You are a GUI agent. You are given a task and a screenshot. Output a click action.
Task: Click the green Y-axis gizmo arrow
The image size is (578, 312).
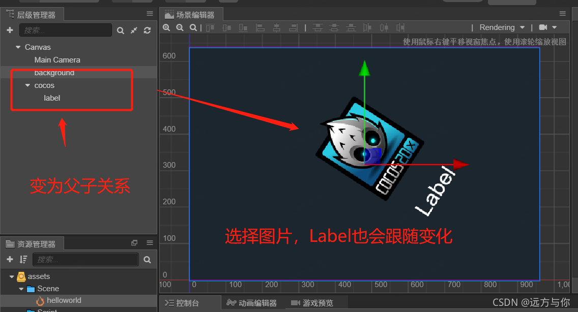[x=364, y=69]
